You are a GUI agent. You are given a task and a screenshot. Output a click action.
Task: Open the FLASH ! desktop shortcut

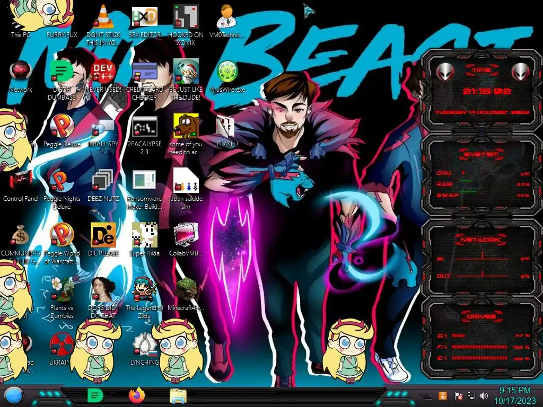(227, 126)
